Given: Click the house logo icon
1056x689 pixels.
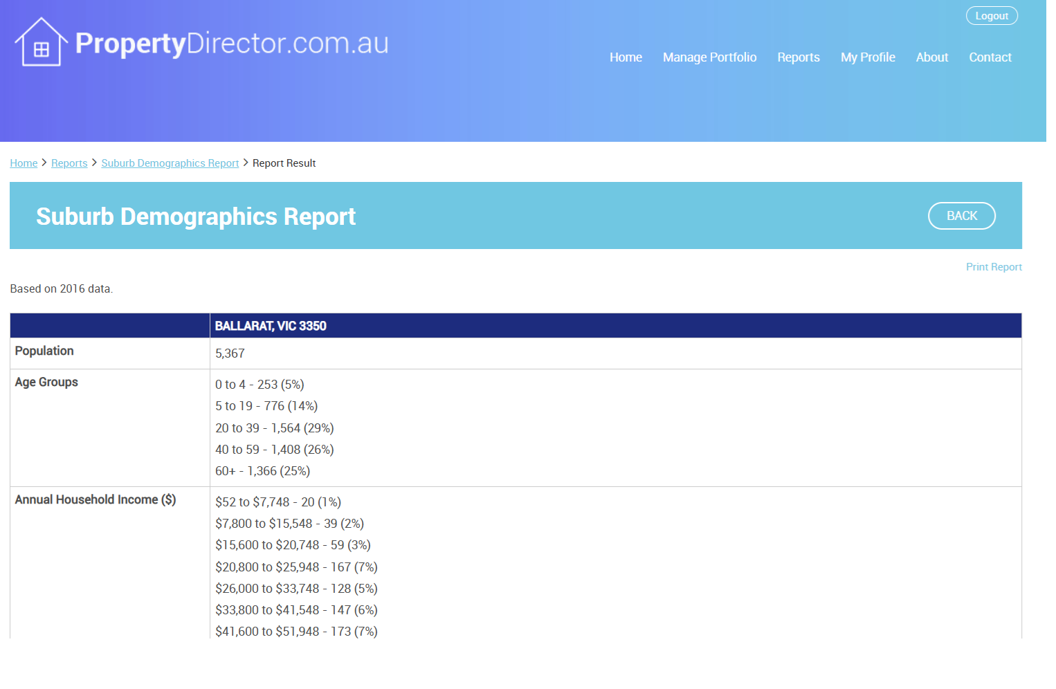Looking at the screenshot, I should pos(41,43).
